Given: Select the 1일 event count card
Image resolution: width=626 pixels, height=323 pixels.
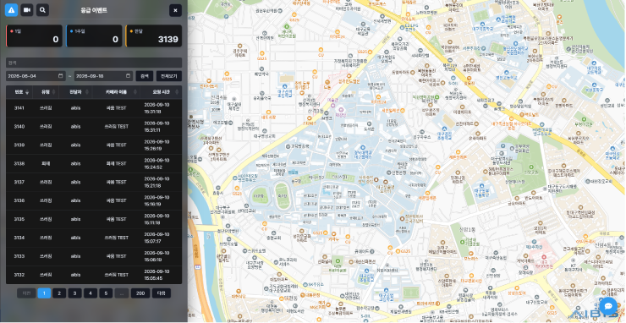Looking at the screenshot, I should point(34,36).
